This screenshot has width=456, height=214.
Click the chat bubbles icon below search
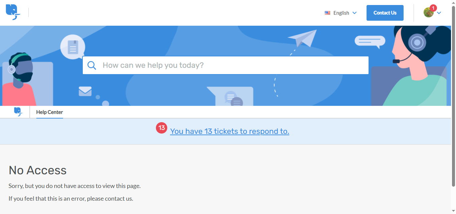point(233,98)
